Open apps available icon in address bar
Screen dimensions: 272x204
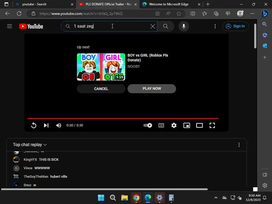tap(158, 14)
